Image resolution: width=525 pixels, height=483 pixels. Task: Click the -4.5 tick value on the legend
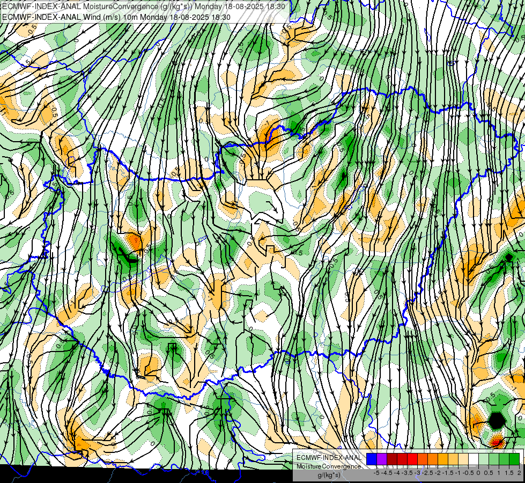[387, 473]
